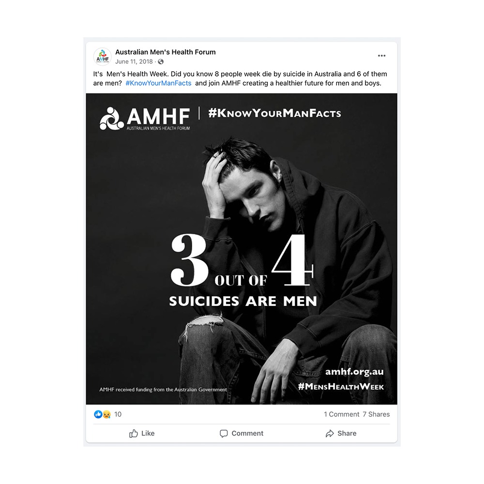Click the globe public audience icon

tap(161, 62)
